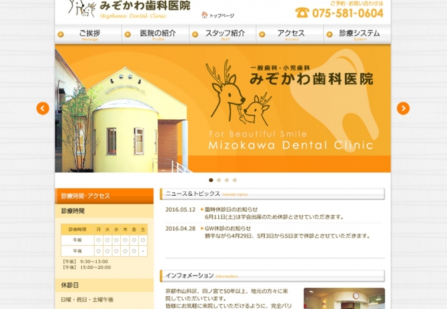Open the アクセス Access menu item
The image size is (447, 309).
point(290,34)
